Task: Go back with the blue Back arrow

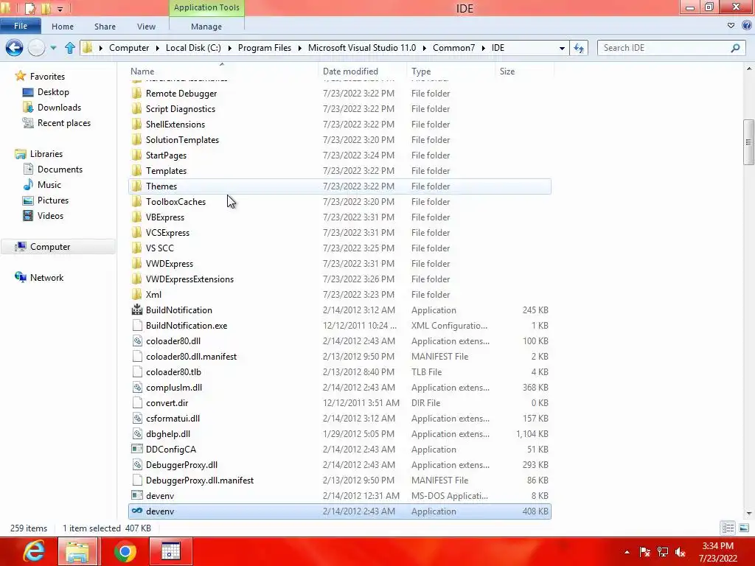Action: [14, 48]
